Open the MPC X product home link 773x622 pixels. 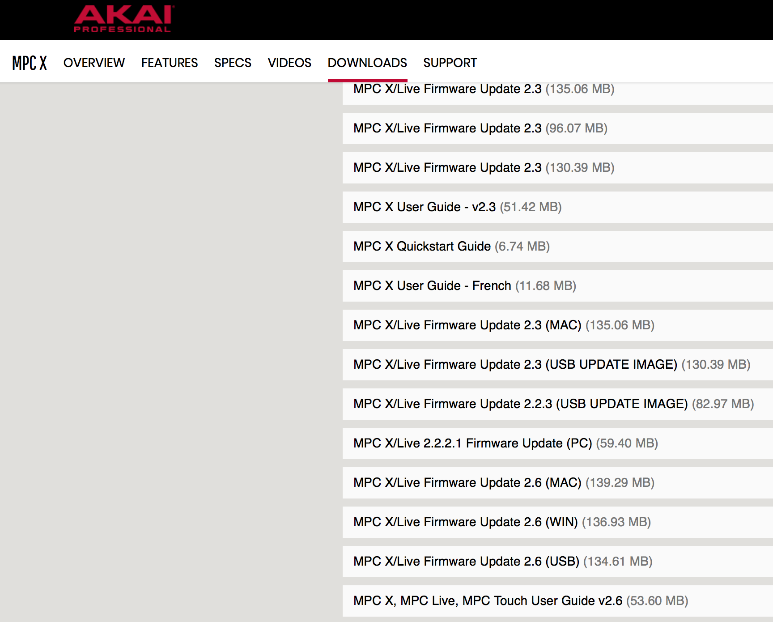pos(30,63)
